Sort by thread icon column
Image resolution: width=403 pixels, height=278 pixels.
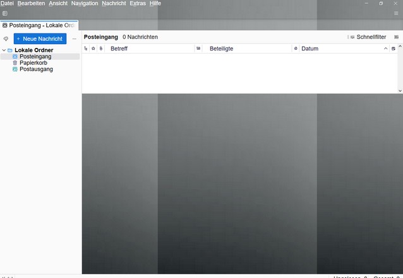(x=86, y=49)
